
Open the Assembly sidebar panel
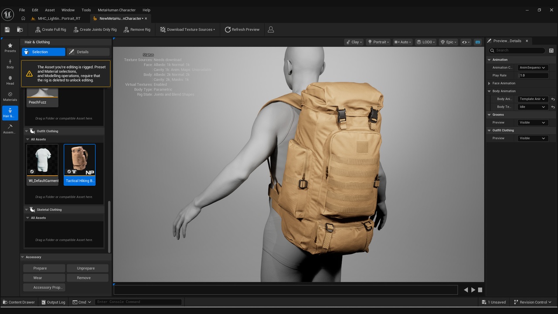coord(10,129)
